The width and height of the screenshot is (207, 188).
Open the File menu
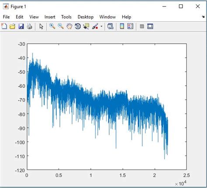coord(6,17)
